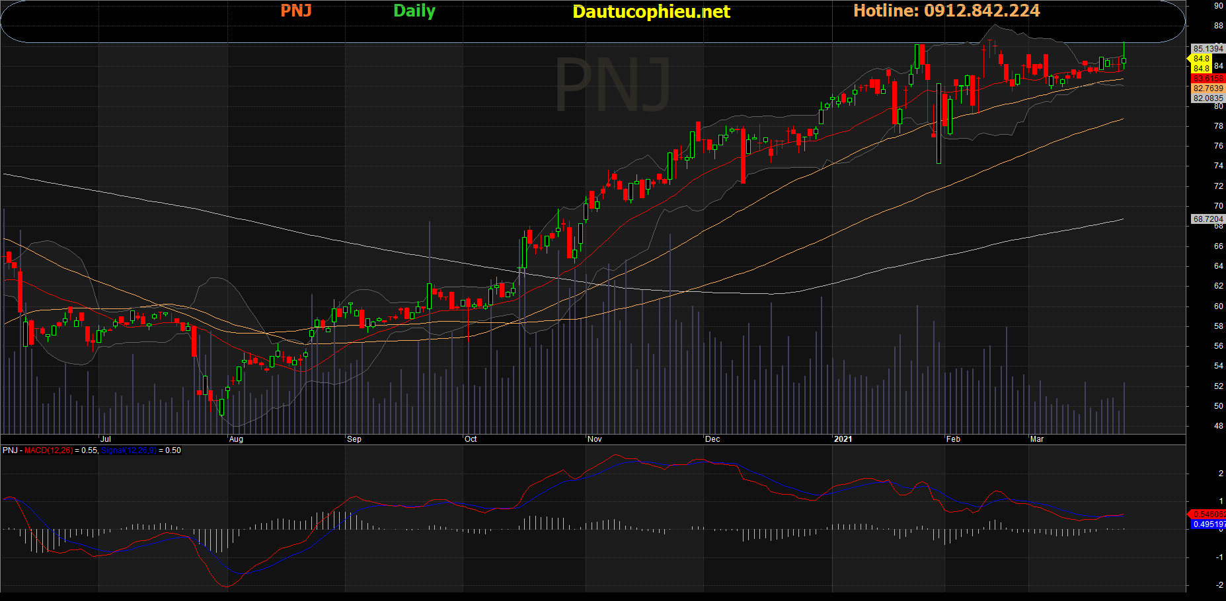Select the orange 82.7639 price tag
The height and width of the screenshot is (601, 1226).
(x=1207, y=88)
